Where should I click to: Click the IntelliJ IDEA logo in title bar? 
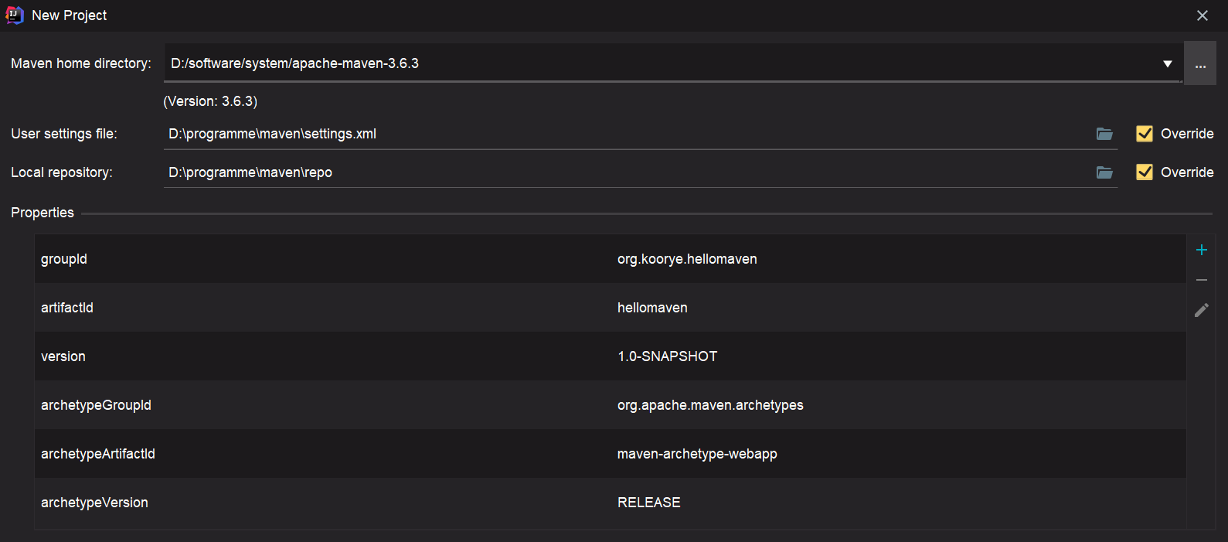[x=15, y=15]
